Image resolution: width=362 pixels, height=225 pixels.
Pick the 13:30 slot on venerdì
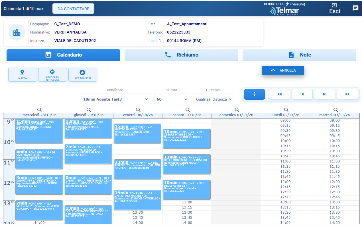138,213
